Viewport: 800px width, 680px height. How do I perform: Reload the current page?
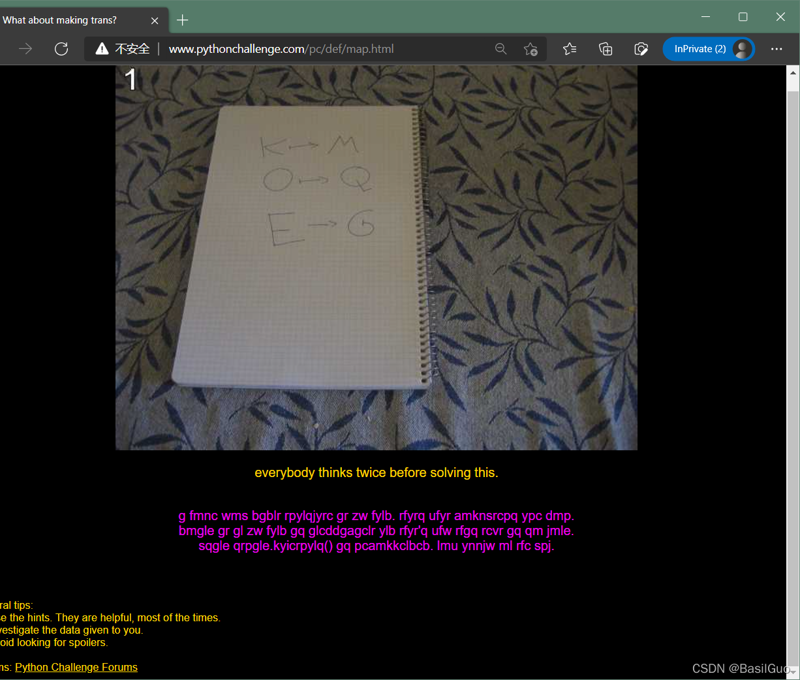(x=61, y=49)
